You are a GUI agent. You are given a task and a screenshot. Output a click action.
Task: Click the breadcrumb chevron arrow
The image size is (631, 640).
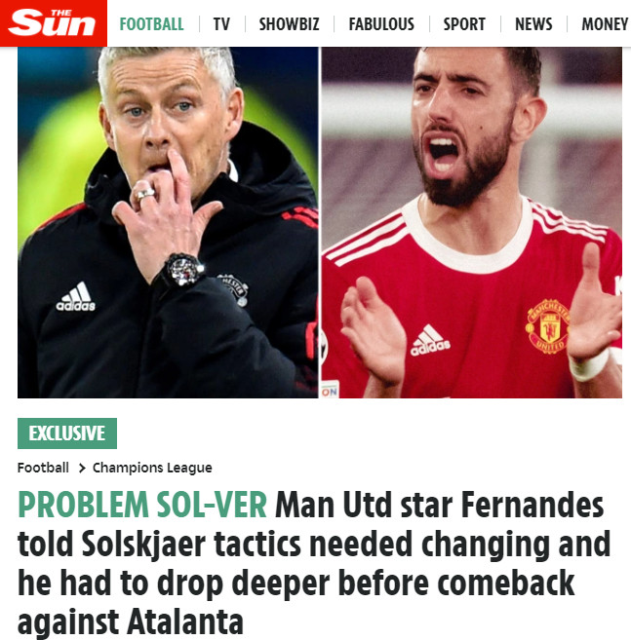tap(82, 468)
